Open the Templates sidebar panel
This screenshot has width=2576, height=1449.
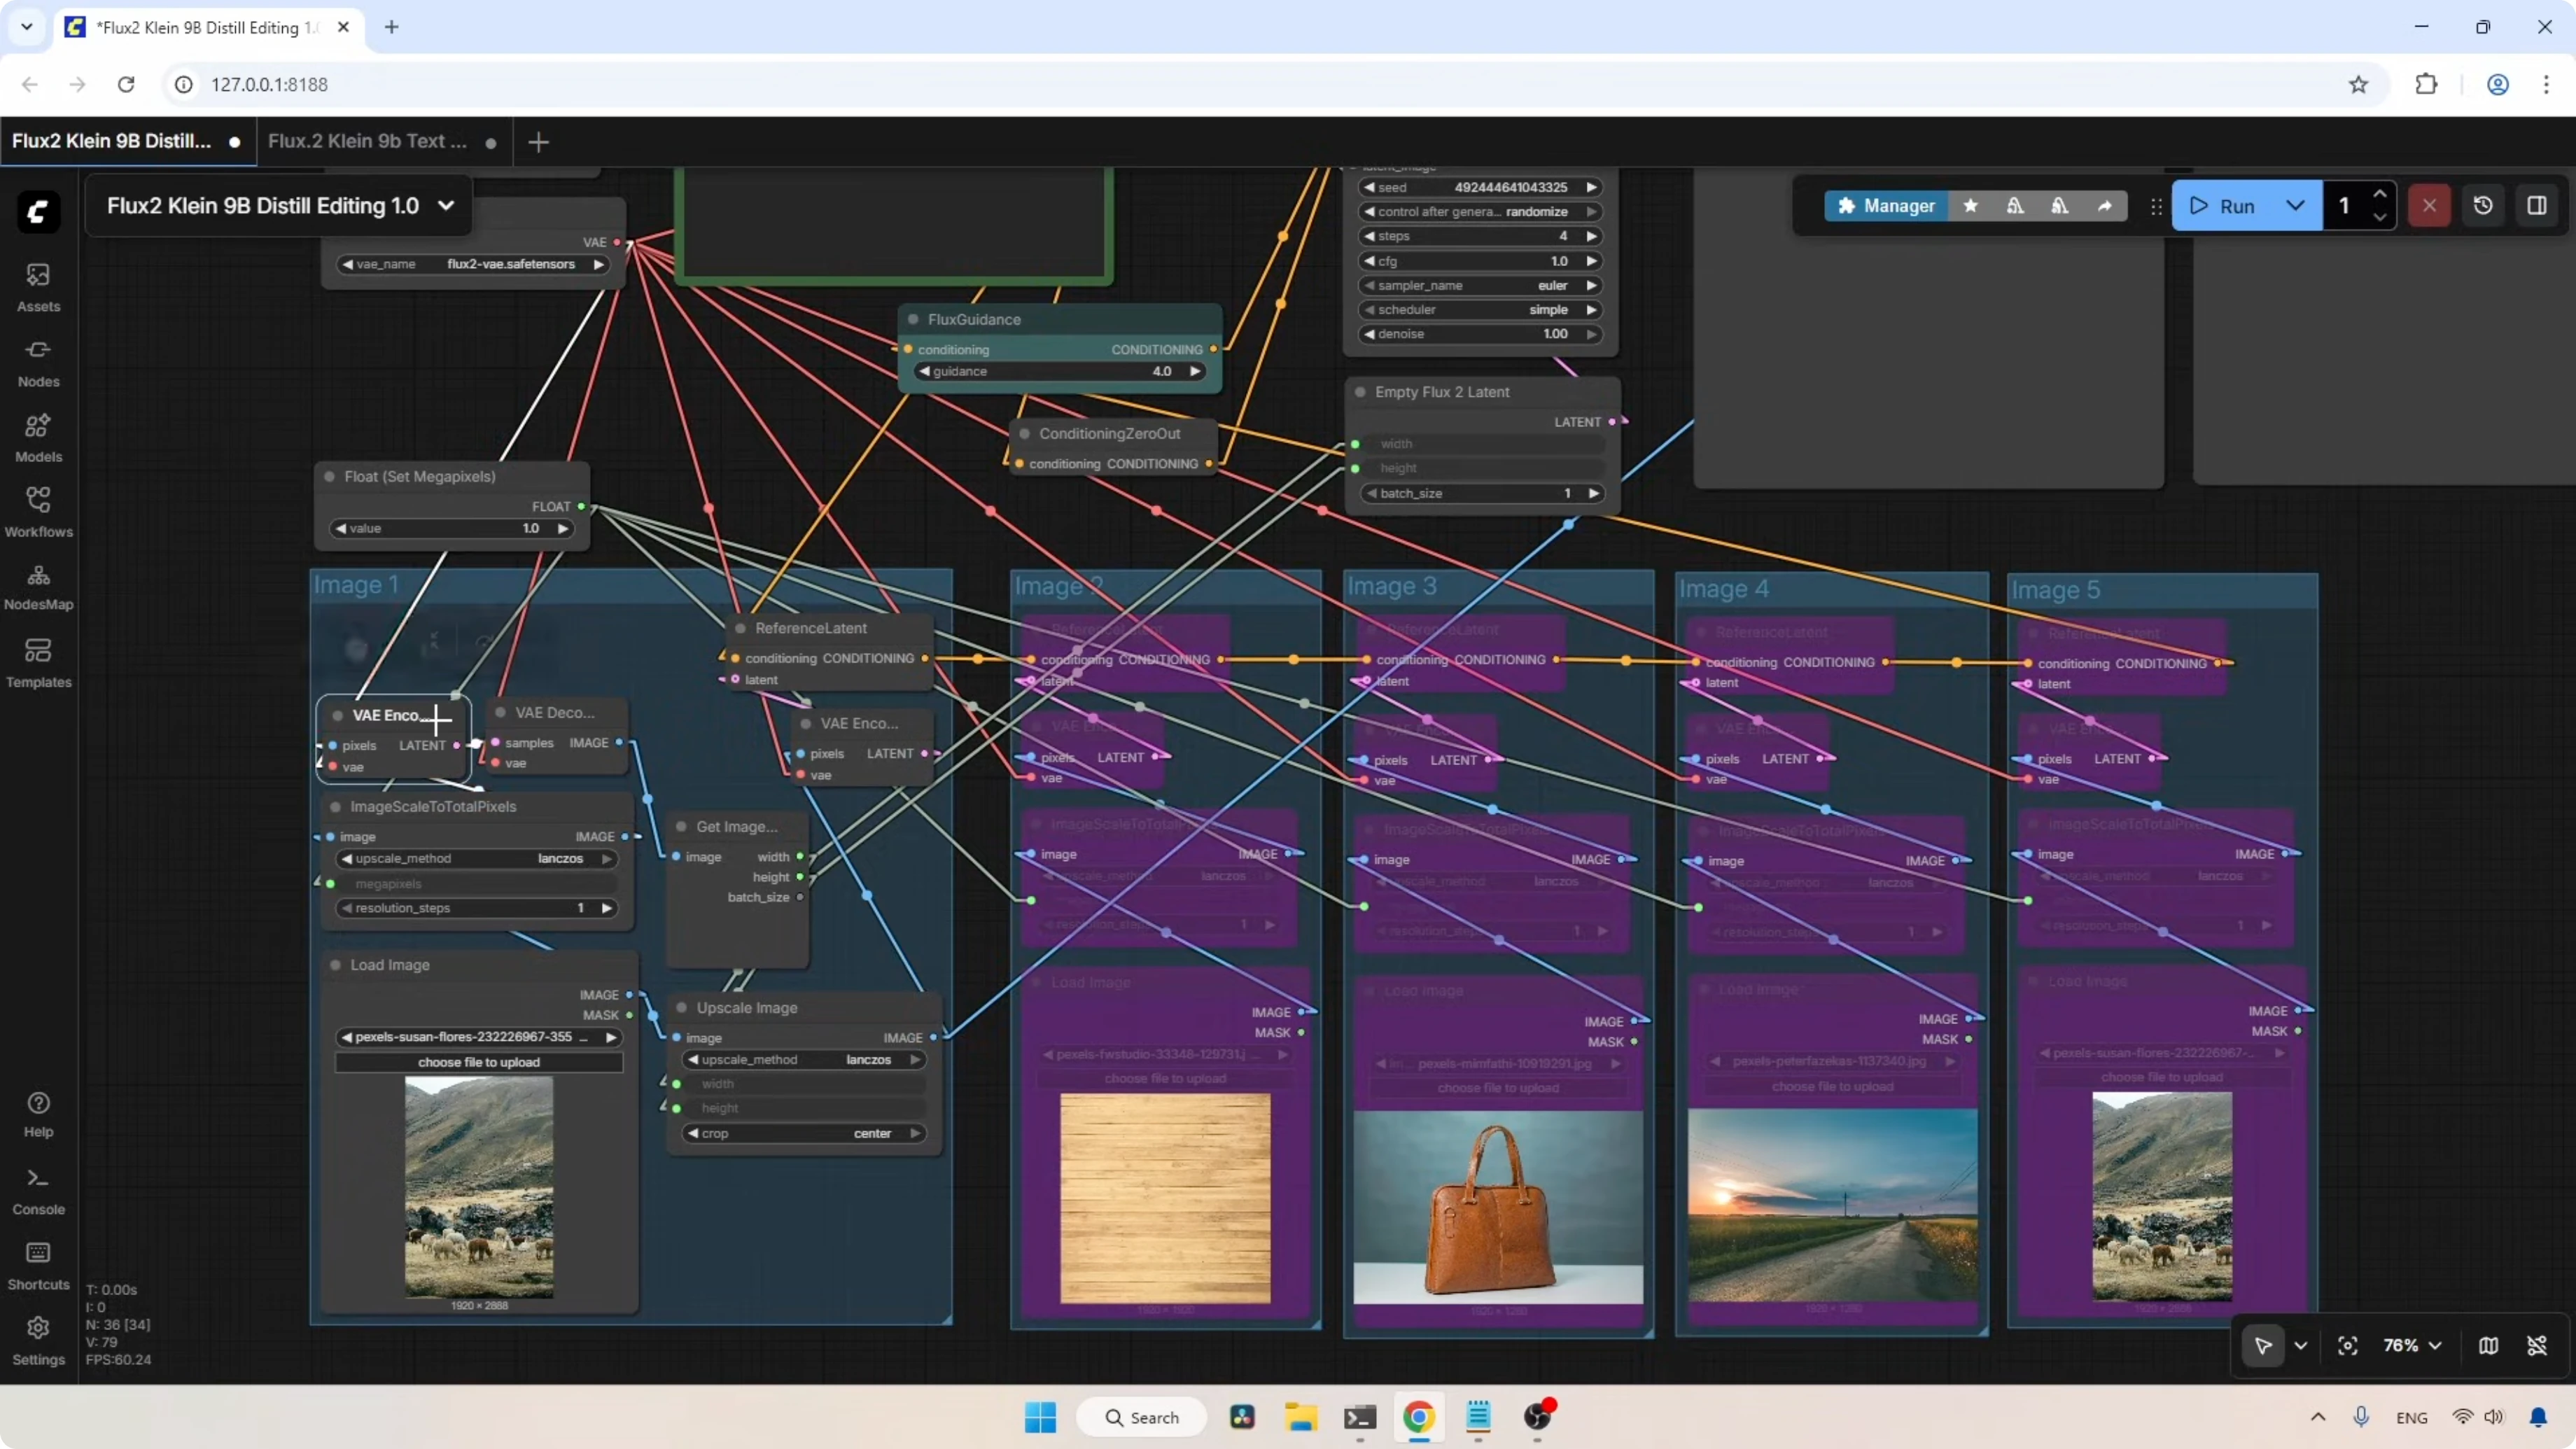click(x=38, y=661)
